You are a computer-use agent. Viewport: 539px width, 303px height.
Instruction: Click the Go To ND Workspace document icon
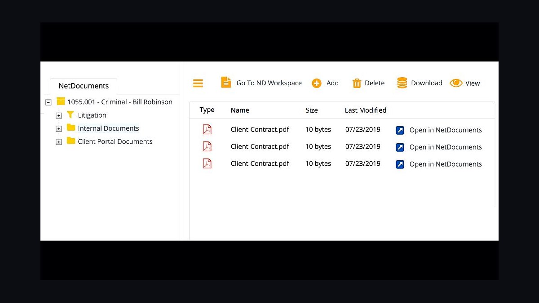(x=226, y=83)
